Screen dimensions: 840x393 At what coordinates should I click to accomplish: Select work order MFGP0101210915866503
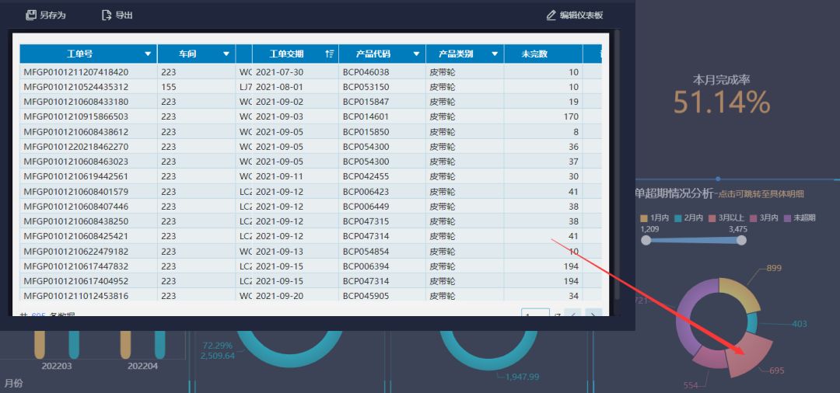tap(76, 117)
